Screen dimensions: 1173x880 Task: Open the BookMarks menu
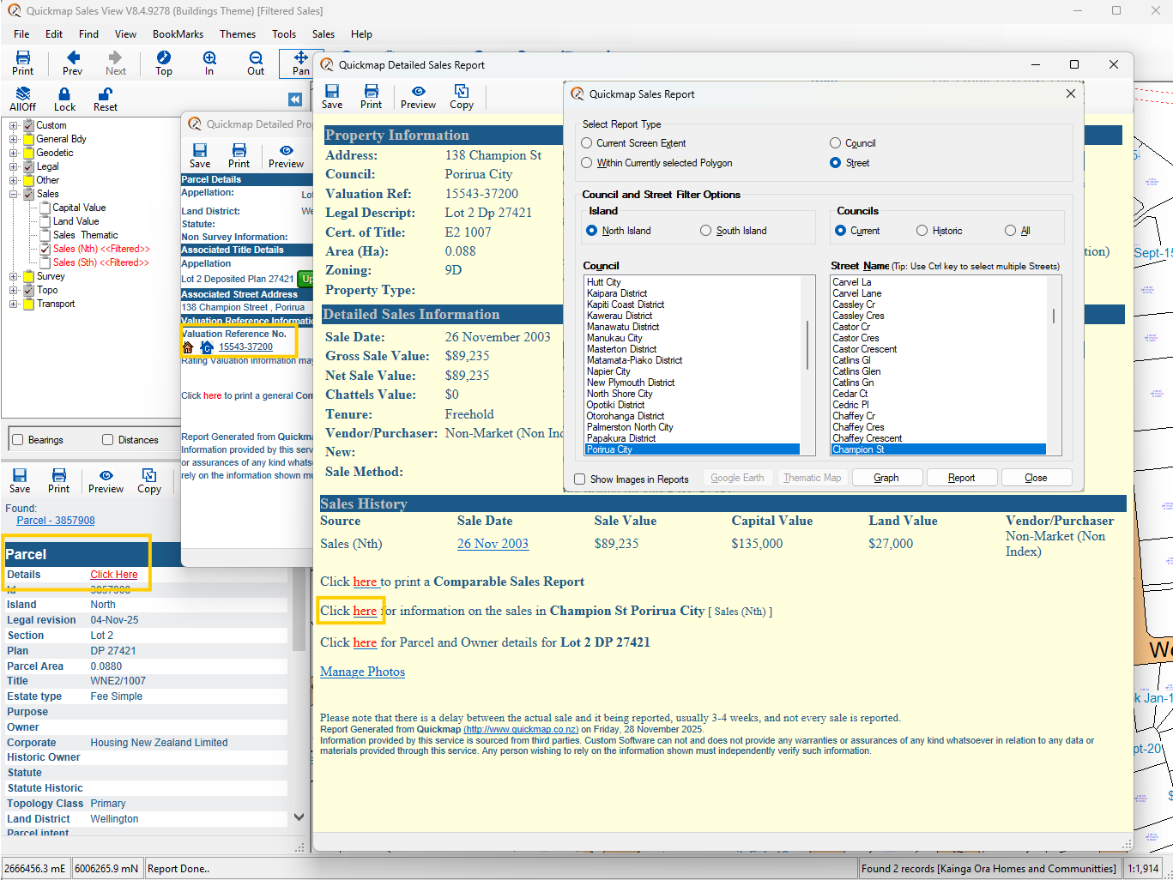(x=178, y=34)
